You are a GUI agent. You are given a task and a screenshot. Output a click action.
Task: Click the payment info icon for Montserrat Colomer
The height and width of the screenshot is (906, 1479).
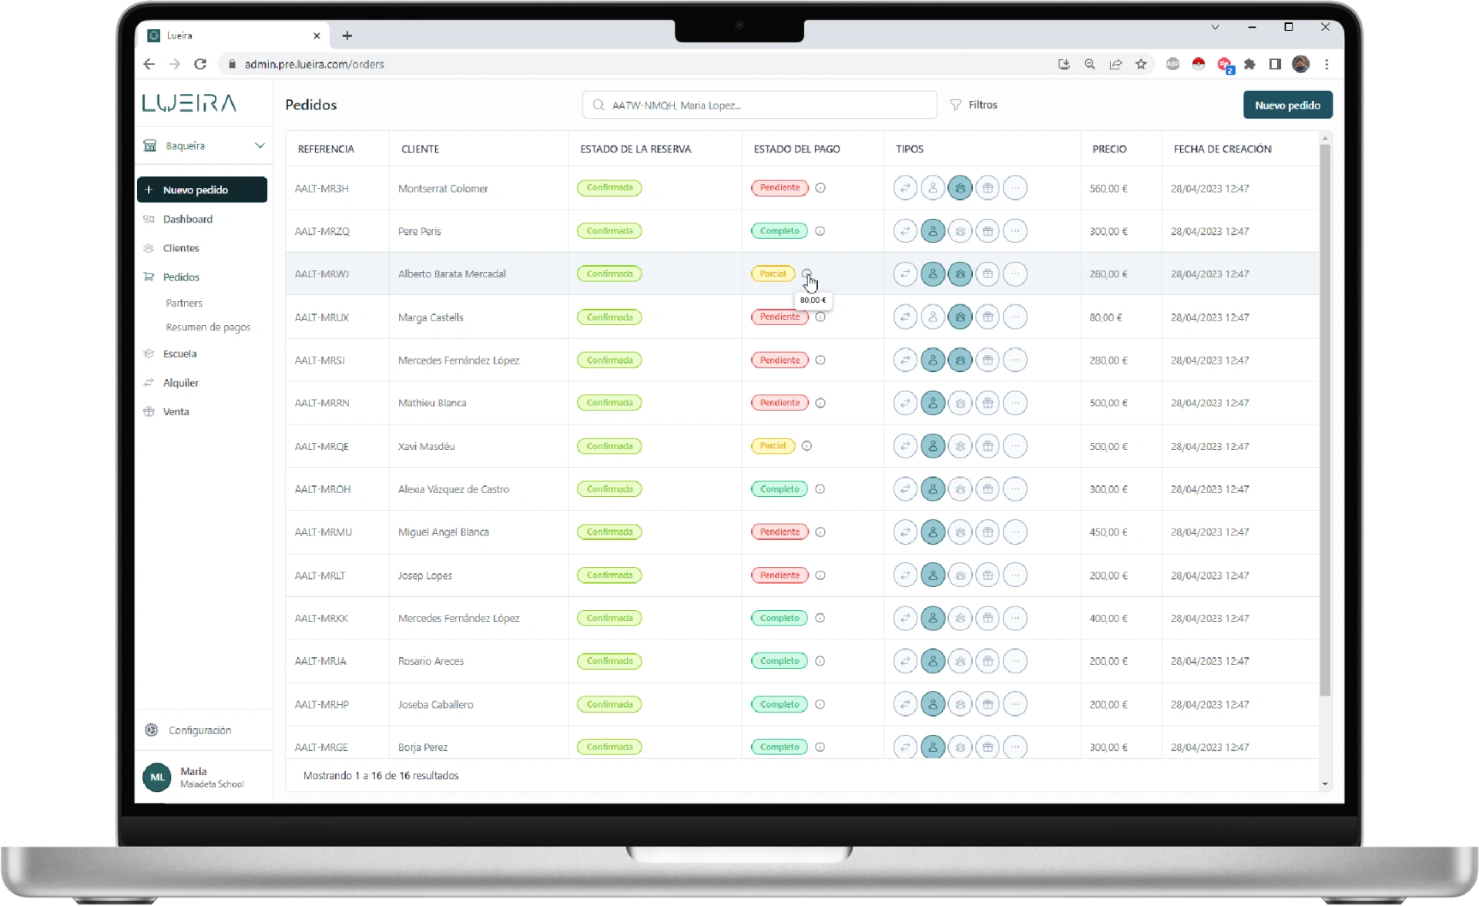click(x=820, y=188)
